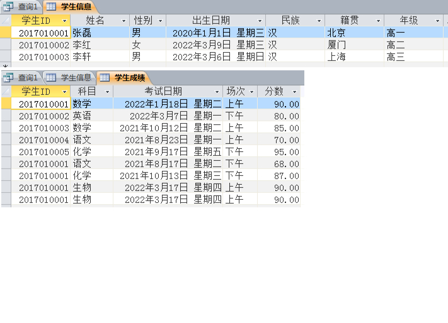Click the 李红 name cell
This screenshot has height=323, width=448.
tap(100, 45)
